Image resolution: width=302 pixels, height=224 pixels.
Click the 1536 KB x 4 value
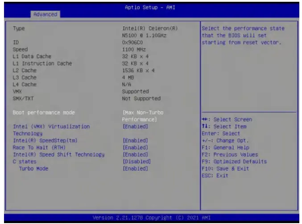pos(138,70)
